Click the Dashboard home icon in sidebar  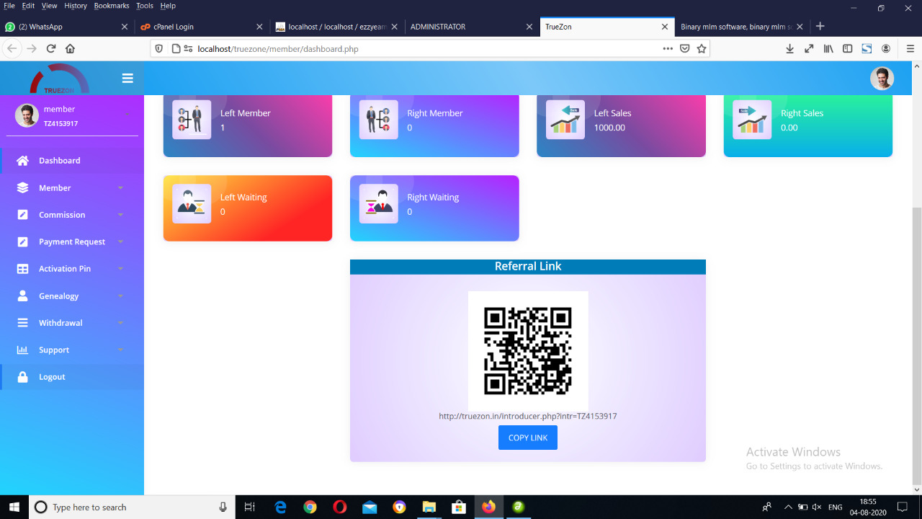22,161
